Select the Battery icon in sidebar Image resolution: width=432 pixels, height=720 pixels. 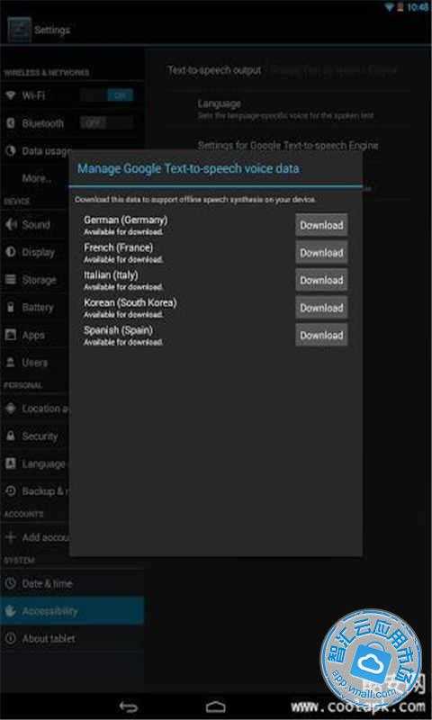point(11,307)
